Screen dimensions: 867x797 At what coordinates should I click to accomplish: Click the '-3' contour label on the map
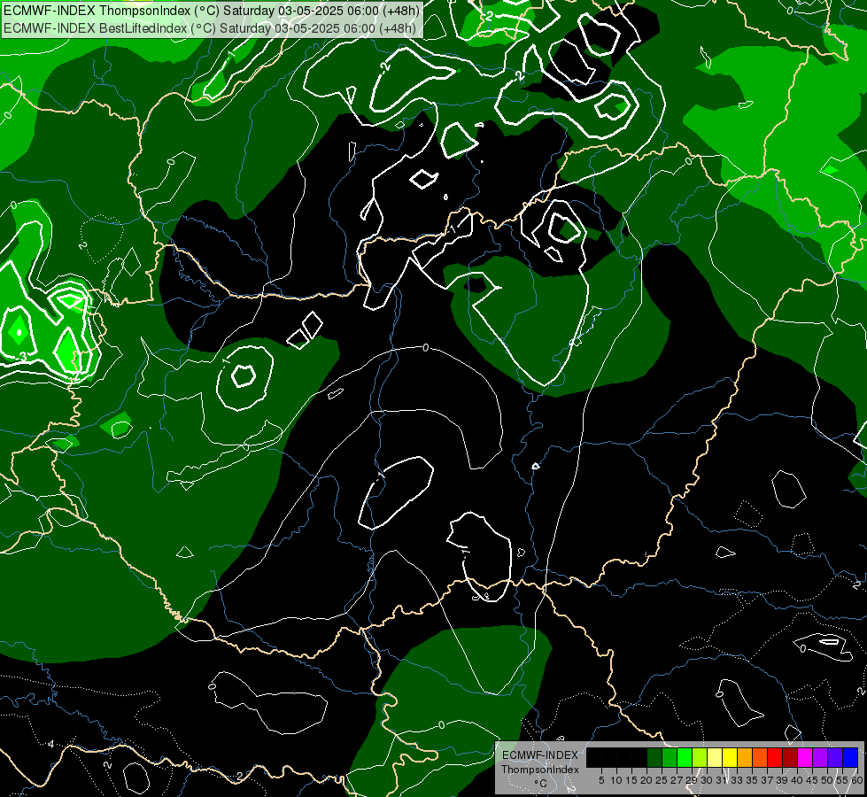pos(21,357)
